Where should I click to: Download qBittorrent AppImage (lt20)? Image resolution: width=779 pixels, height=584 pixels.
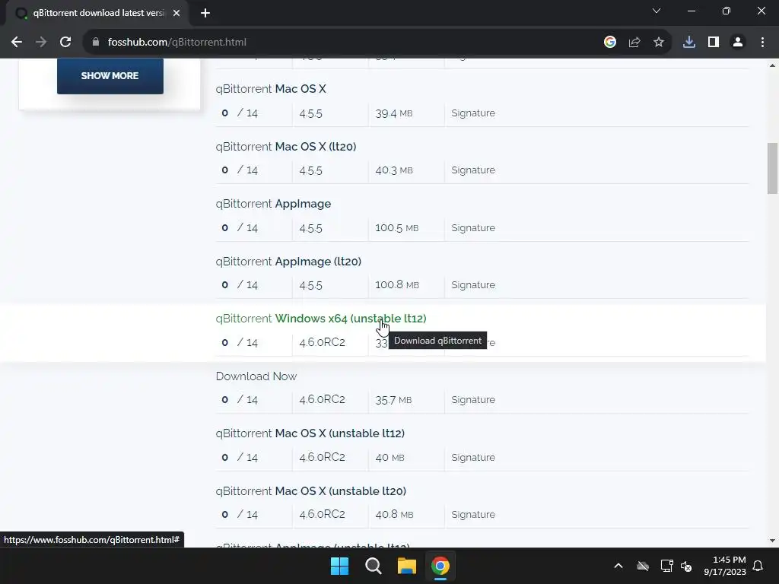click(x=288, y=262)
